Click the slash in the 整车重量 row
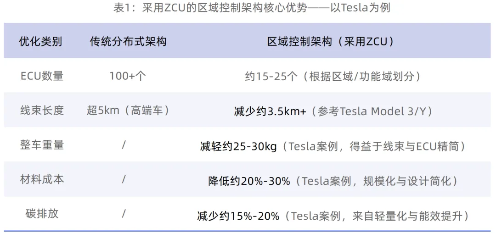The width and height of the screenshot is (496, 233). [x=124, y=145]
